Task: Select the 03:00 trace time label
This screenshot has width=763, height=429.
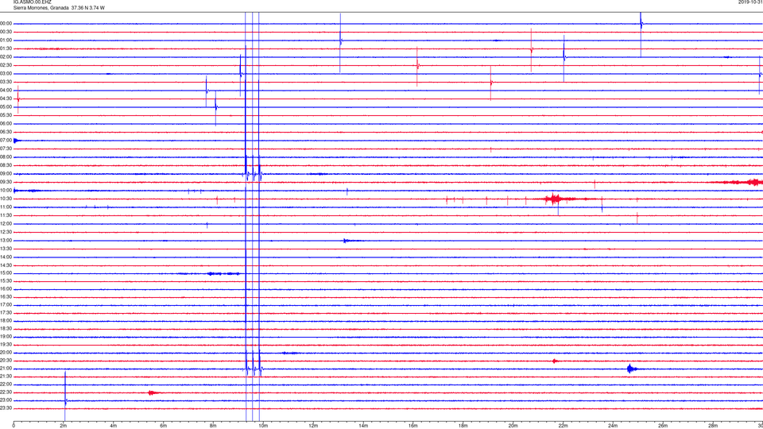Action: pos(6,73)
